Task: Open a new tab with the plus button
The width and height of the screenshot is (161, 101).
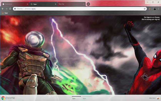Action: tap(88, 4)
